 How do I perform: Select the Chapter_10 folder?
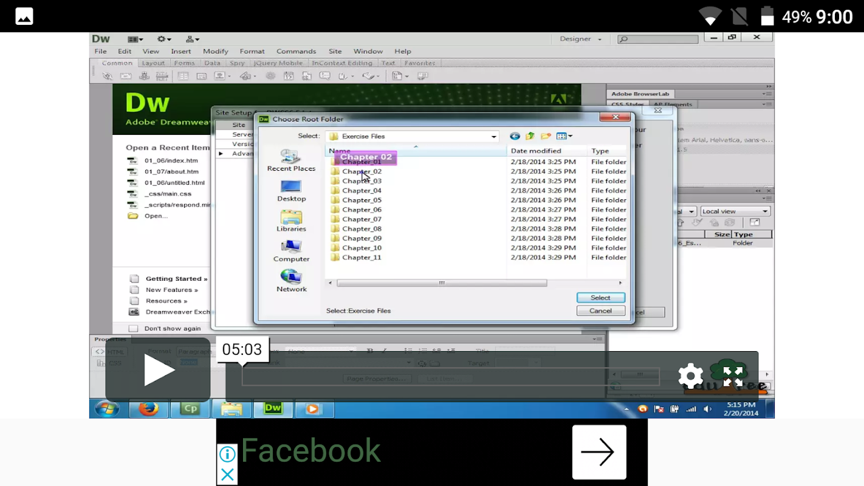pos(362,248)
